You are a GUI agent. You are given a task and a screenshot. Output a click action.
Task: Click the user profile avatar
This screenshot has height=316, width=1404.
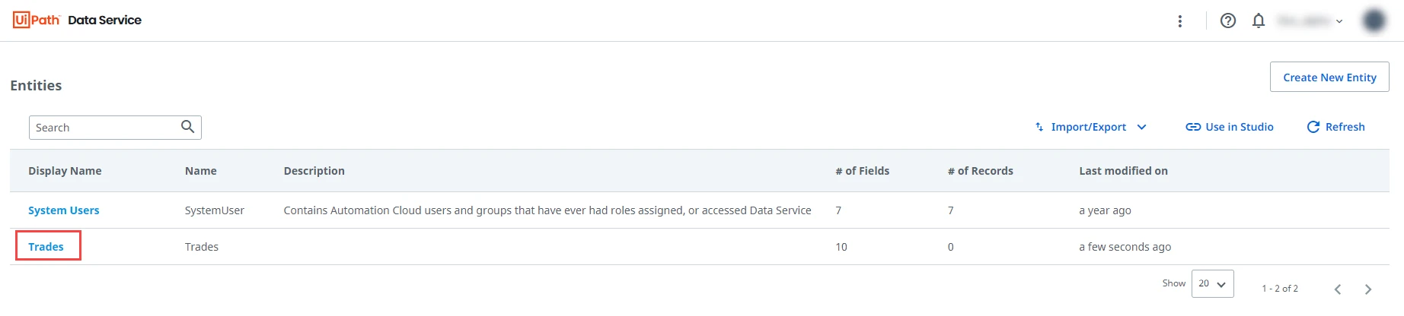(1374, 21)
